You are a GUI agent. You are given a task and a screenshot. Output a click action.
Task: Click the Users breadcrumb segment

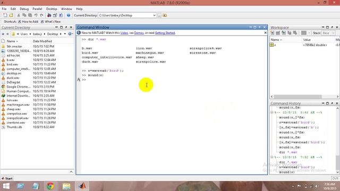(24, 34)
